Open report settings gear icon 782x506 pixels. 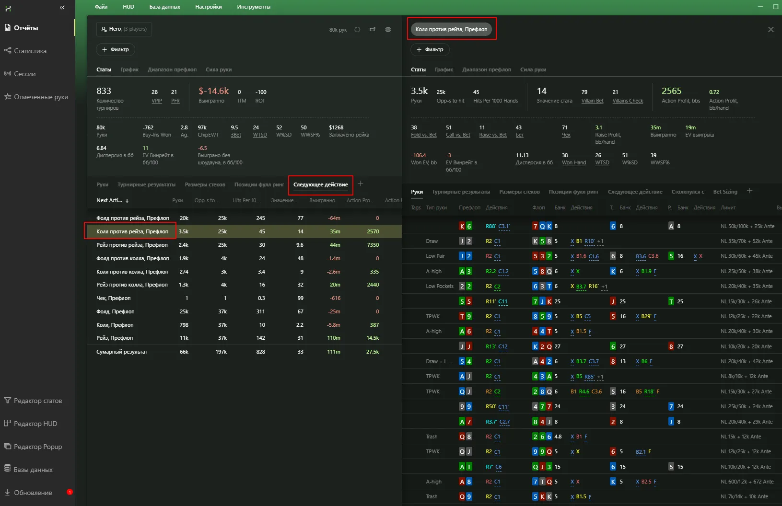[388, 30]
